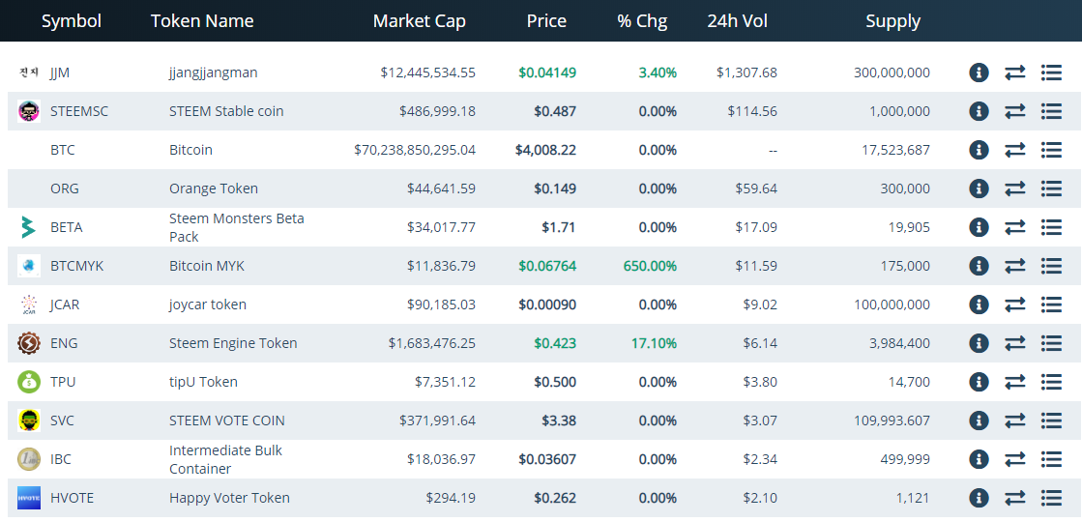Sort by % Chg header

pyautogui.click(x=642, y=21)
